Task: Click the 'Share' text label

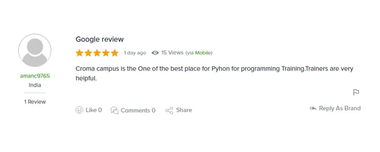Action: [x=184, y=110]
